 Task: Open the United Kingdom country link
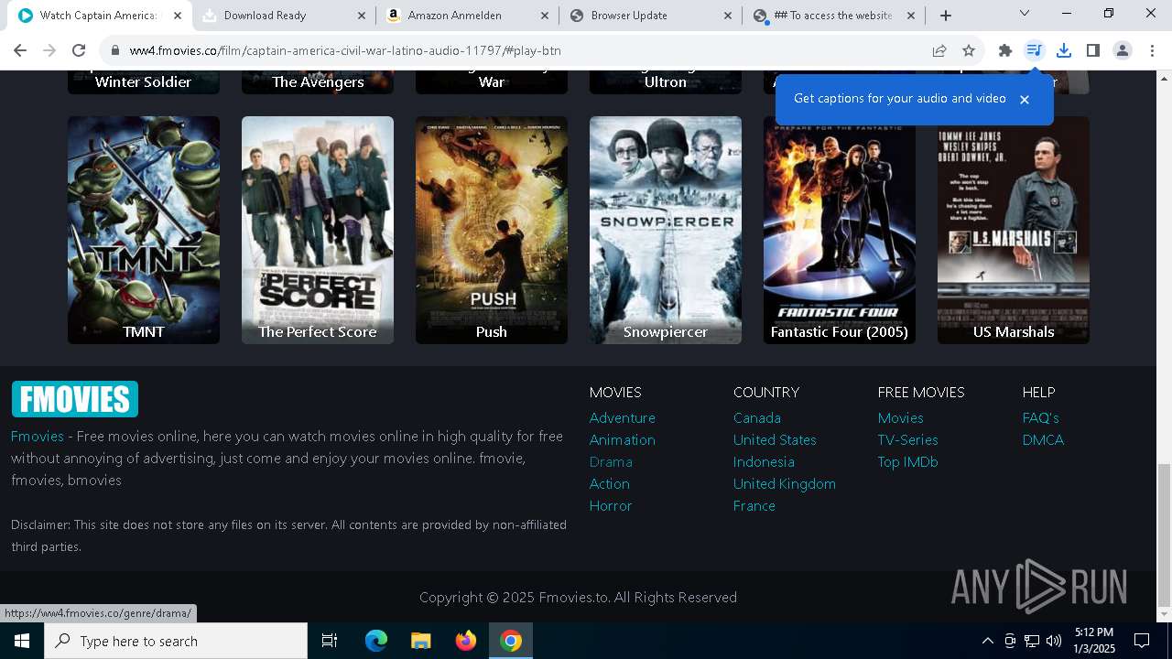point(785,483)
